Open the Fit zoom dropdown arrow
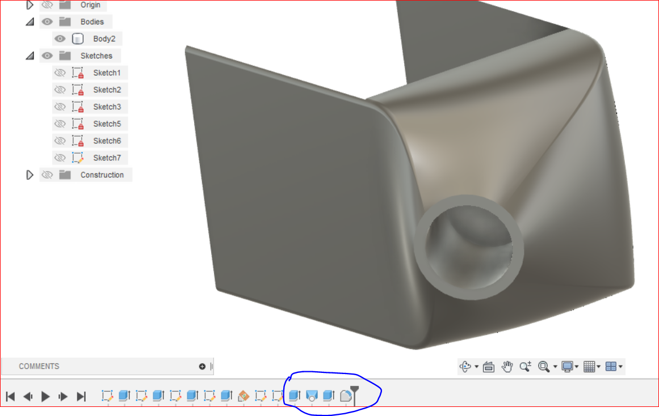659x416 pixels. [555, 367]
